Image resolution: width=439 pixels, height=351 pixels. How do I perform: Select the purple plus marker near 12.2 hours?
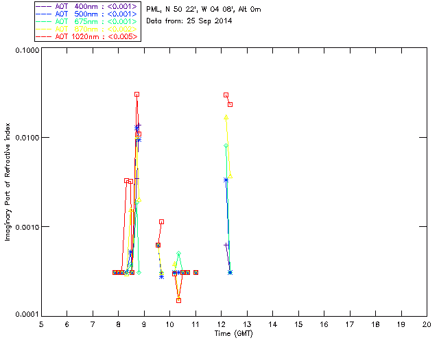[x=226, y=245]
